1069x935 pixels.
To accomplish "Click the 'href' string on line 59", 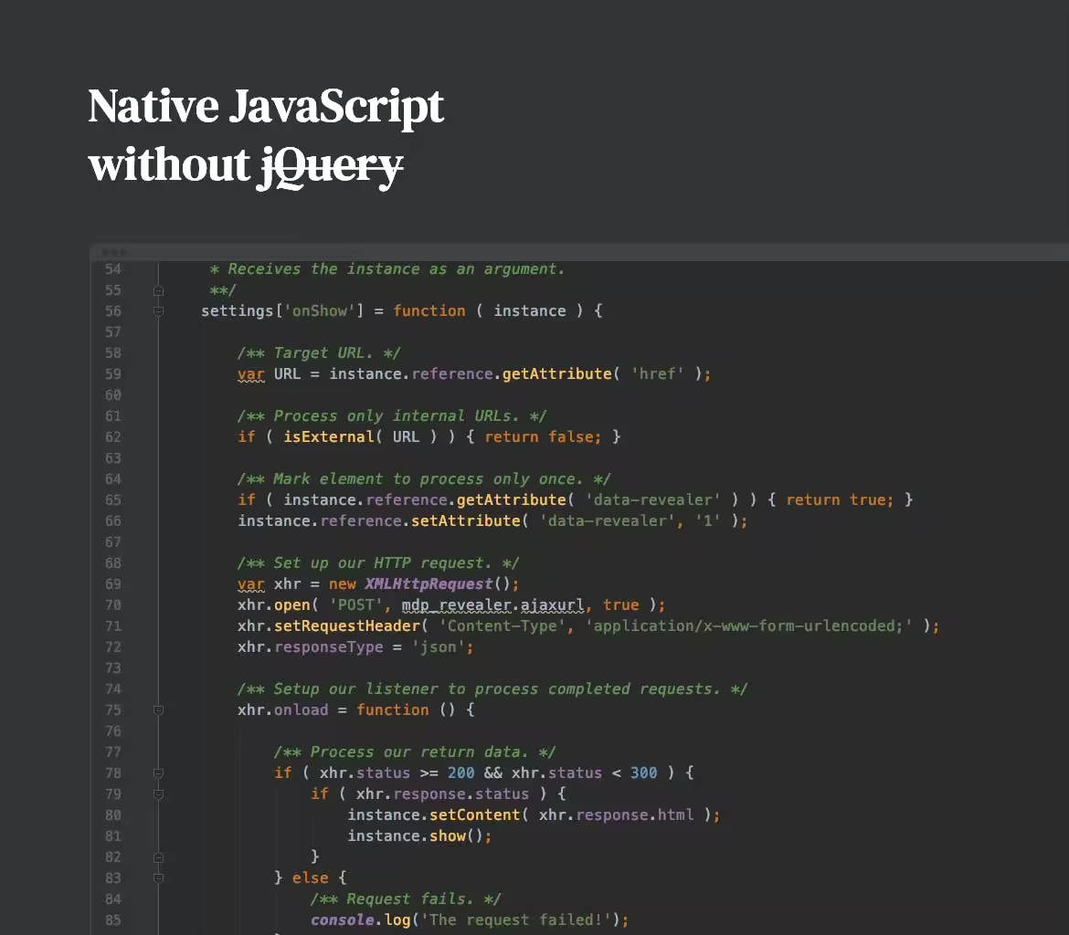I will (x=657, y=374).
